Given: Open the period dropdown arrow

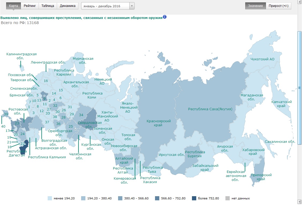Looking at the screenshot, I should click(132, 6).
